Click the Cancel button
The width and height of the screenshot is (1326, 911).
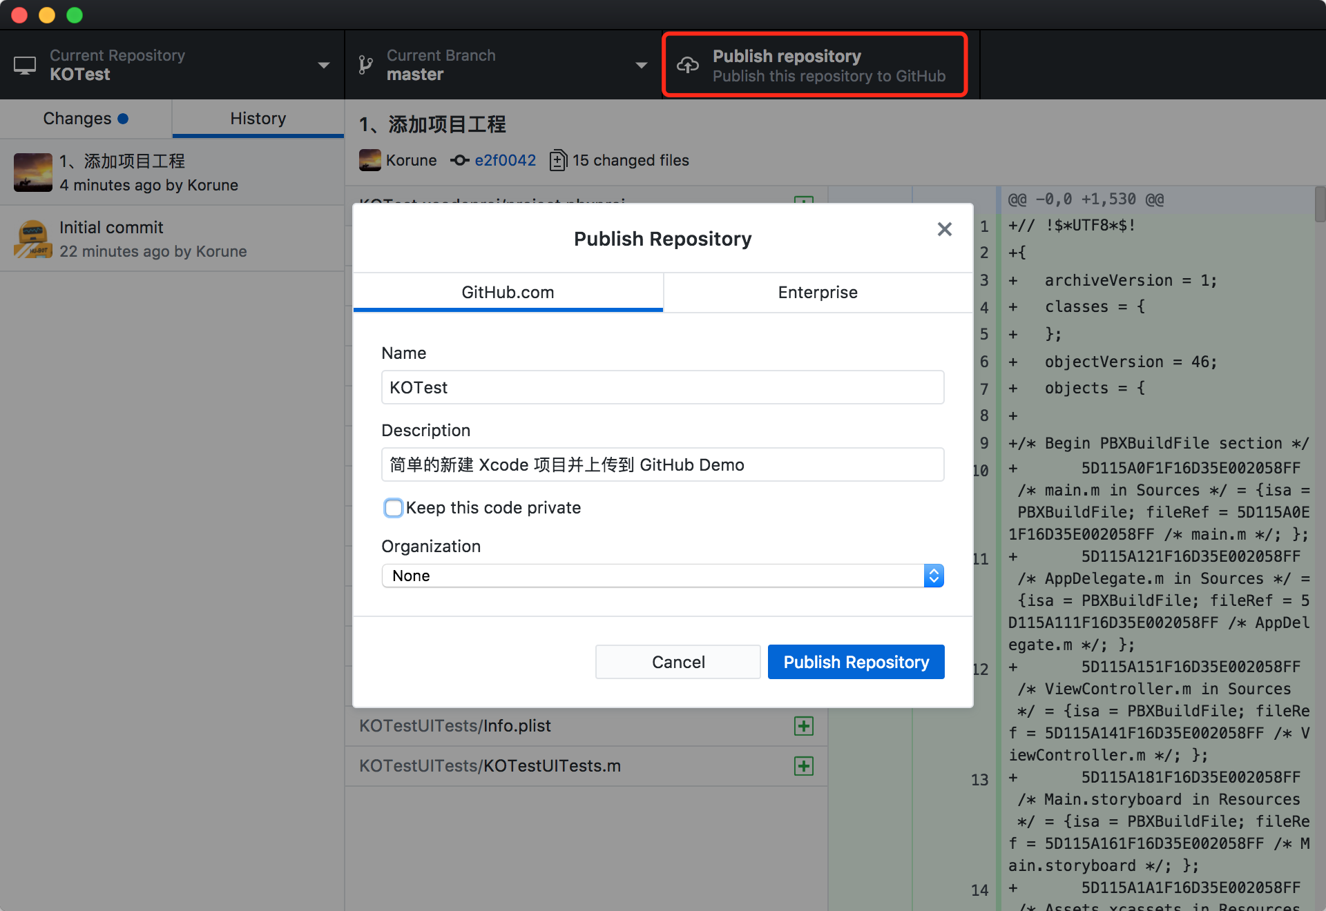(678, 662)
